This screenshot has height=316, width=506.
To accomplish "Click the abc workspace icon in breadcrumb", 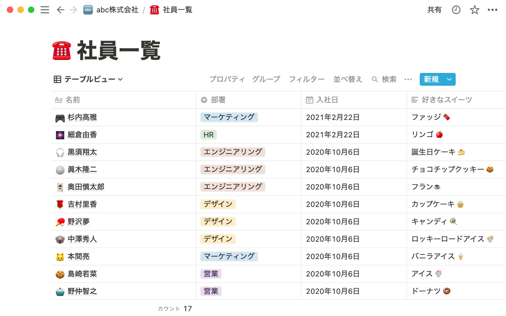I will point(88,10).
